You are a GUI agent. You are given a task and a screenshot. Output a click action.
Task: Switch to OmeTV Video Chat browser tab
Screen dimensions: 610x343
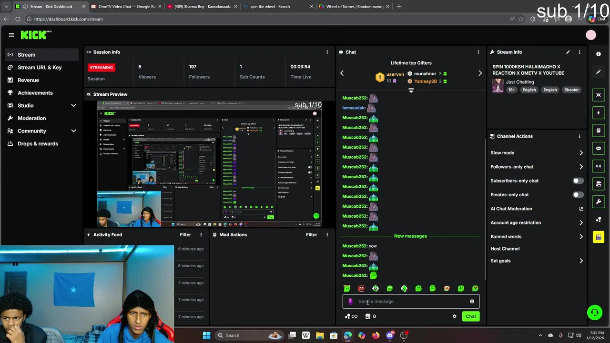pyautogui.click(x=126, y=7)
